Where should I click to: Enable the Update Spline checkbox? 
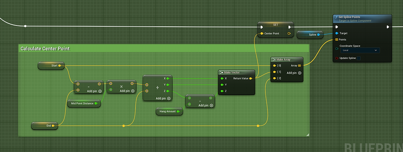[359, 58]
